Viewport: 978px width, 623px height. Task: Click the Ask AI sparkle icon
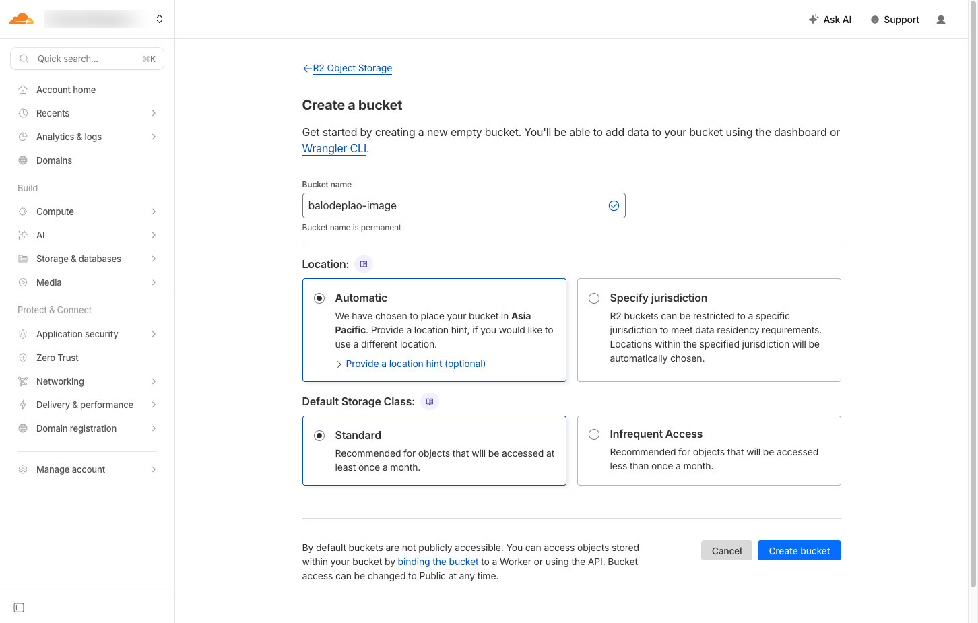click(814, 20)
